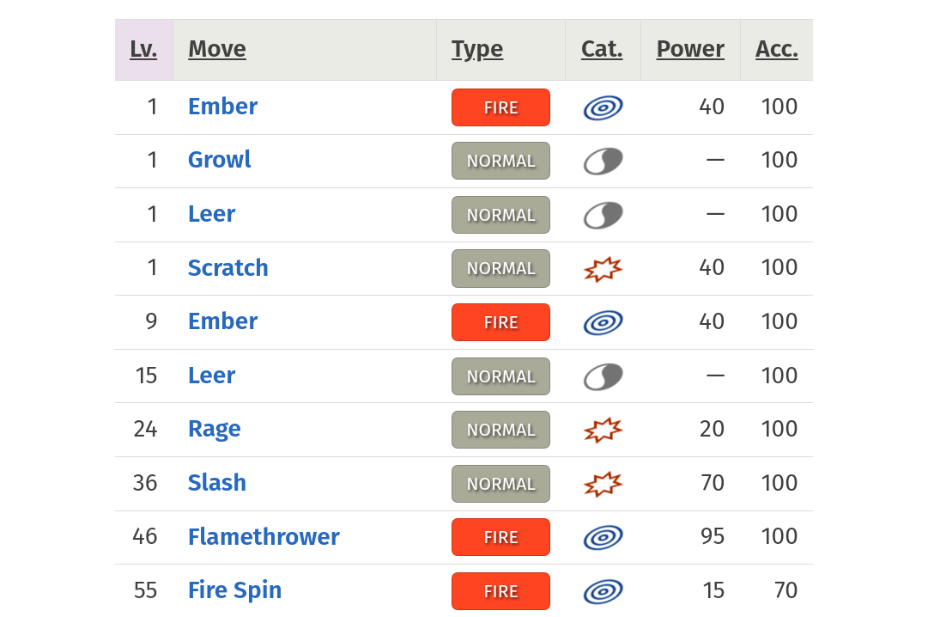Sort the table by the Lv. column header
The width and height of the screenshot is (928, 617).
coord(144,49)
